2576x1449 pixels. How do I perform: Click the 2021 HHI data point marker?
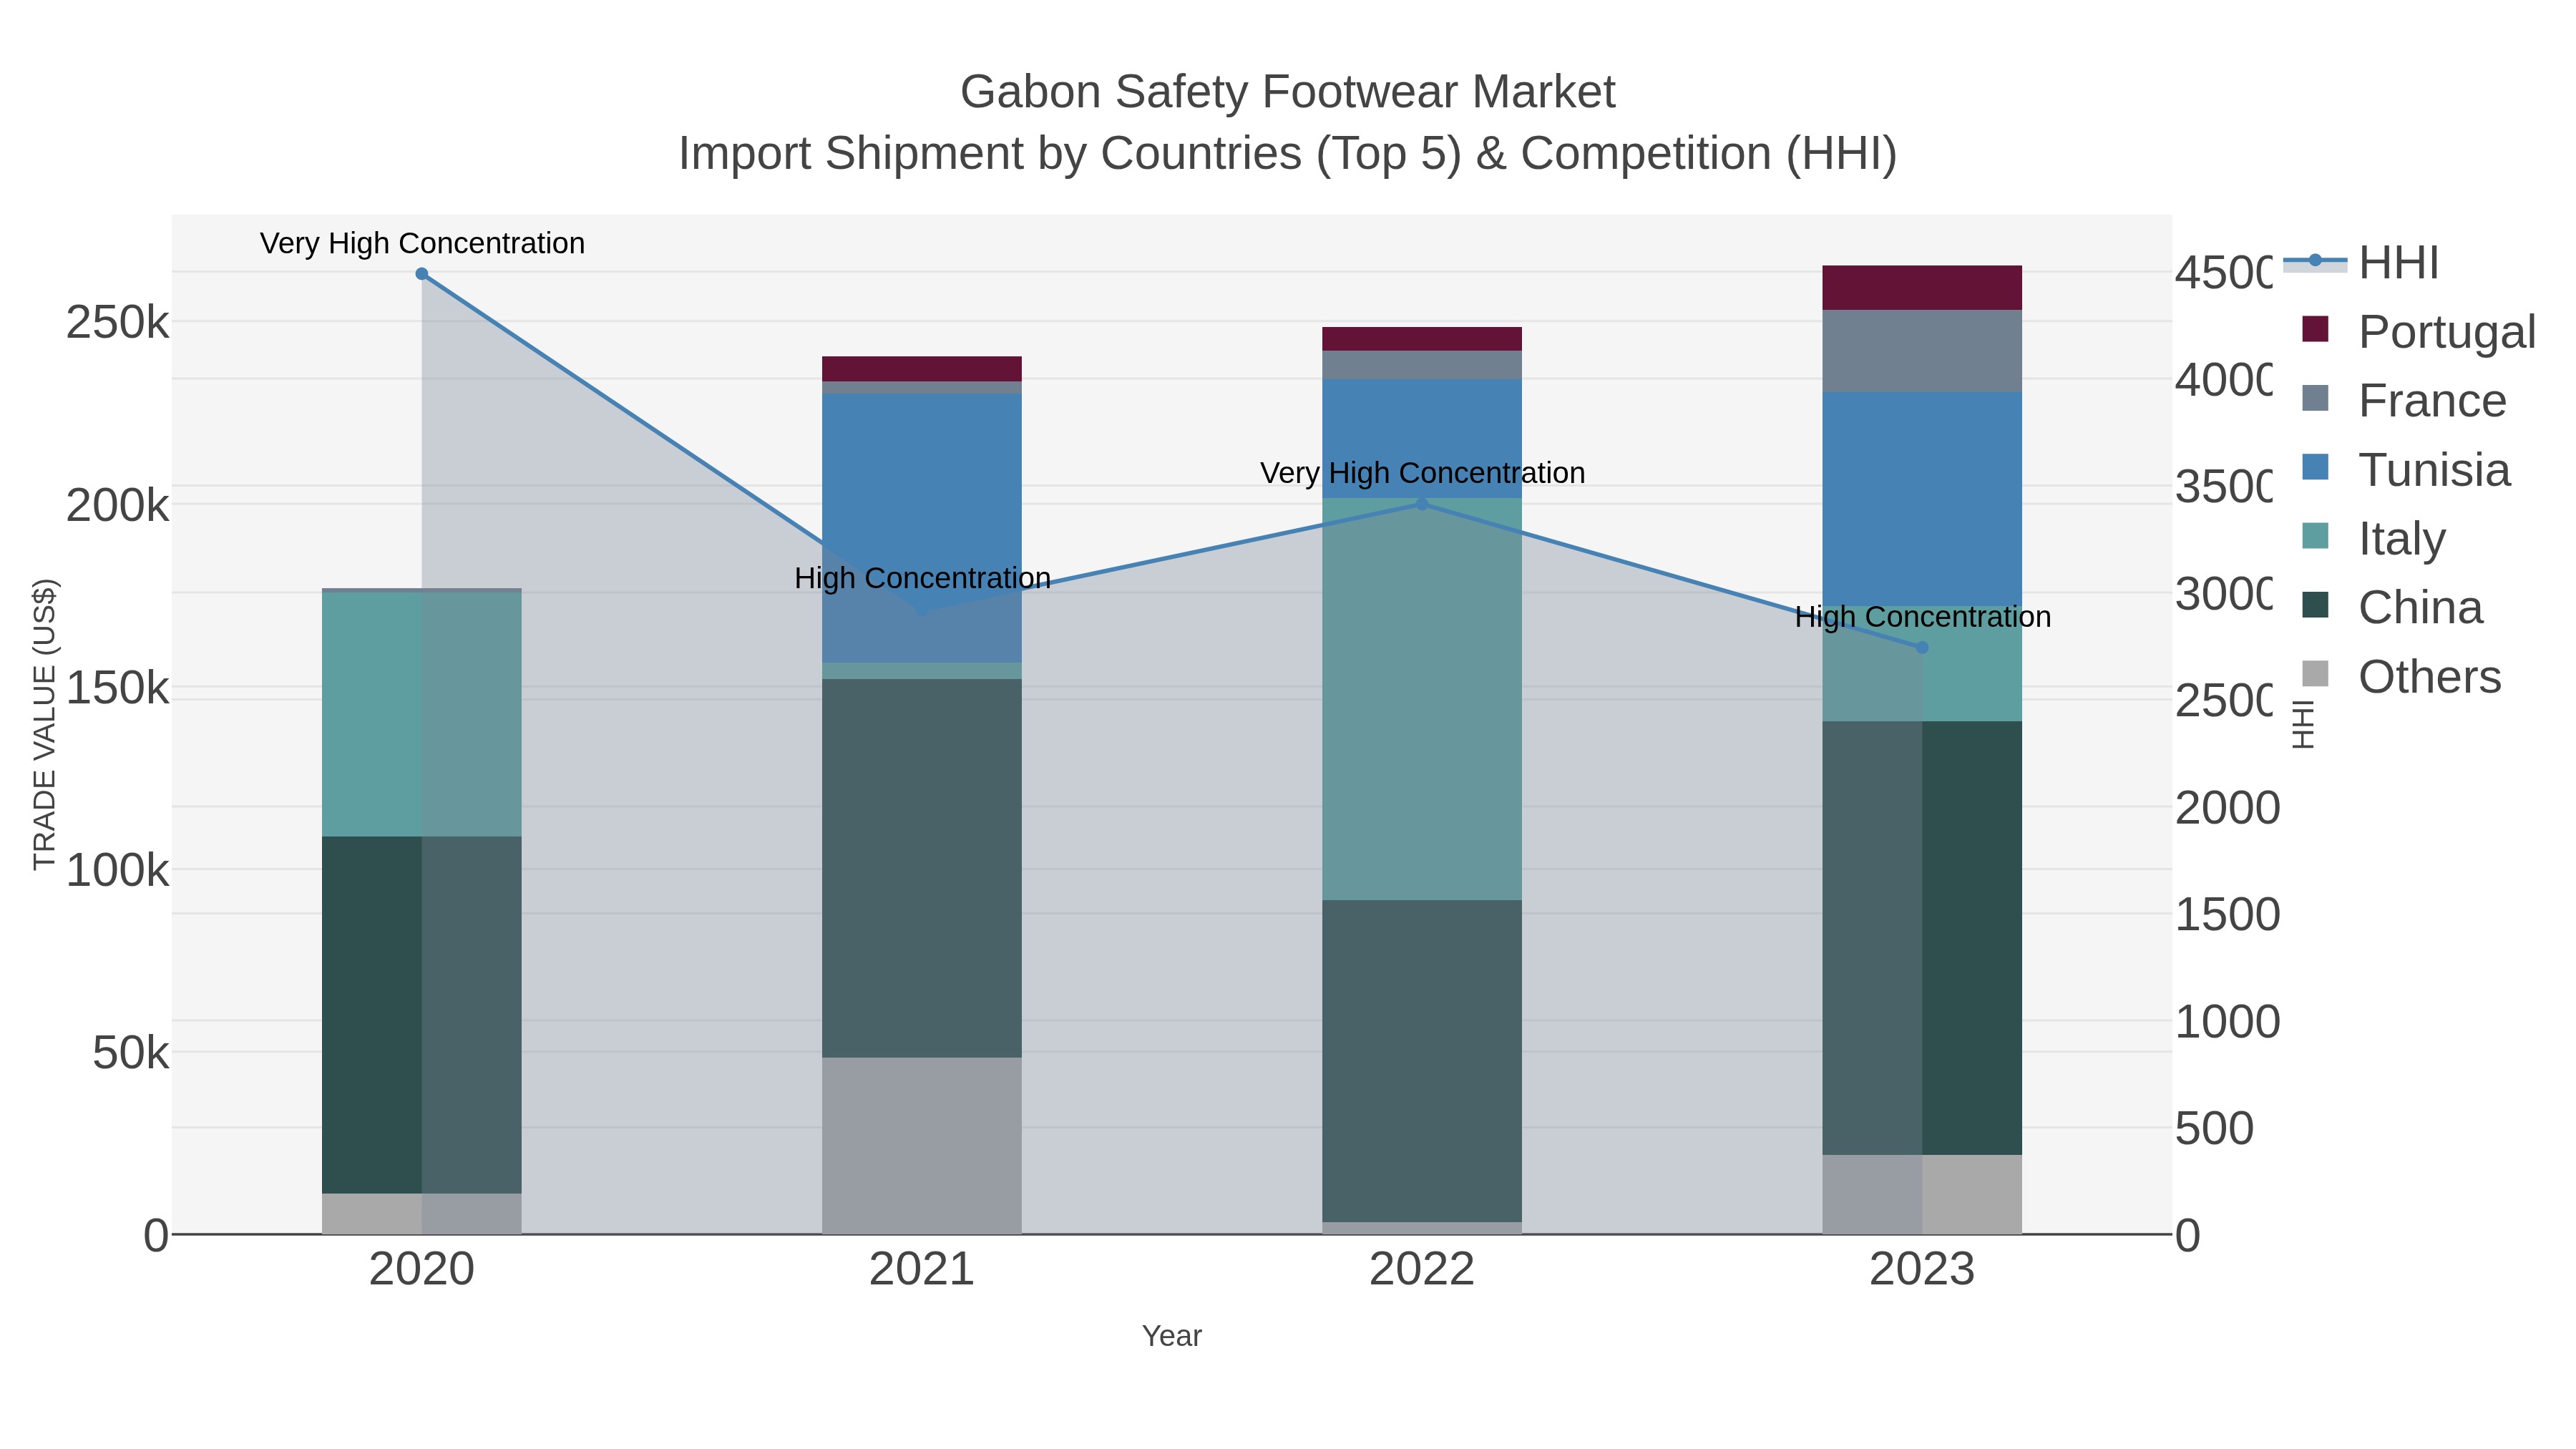[x=922, y=611]
